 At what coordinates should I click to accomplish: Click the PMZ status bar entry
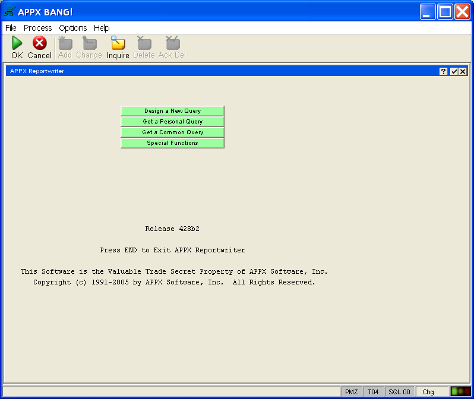coord(351,392)
